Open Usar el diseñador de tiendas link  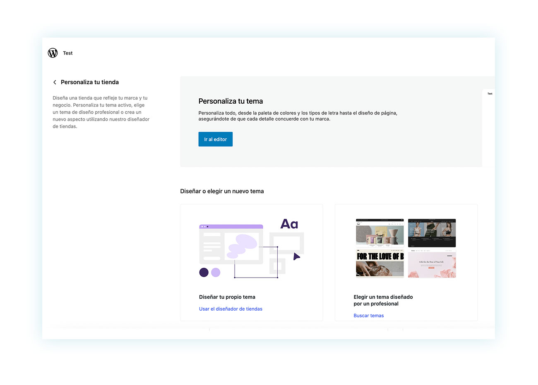(231, 309)
